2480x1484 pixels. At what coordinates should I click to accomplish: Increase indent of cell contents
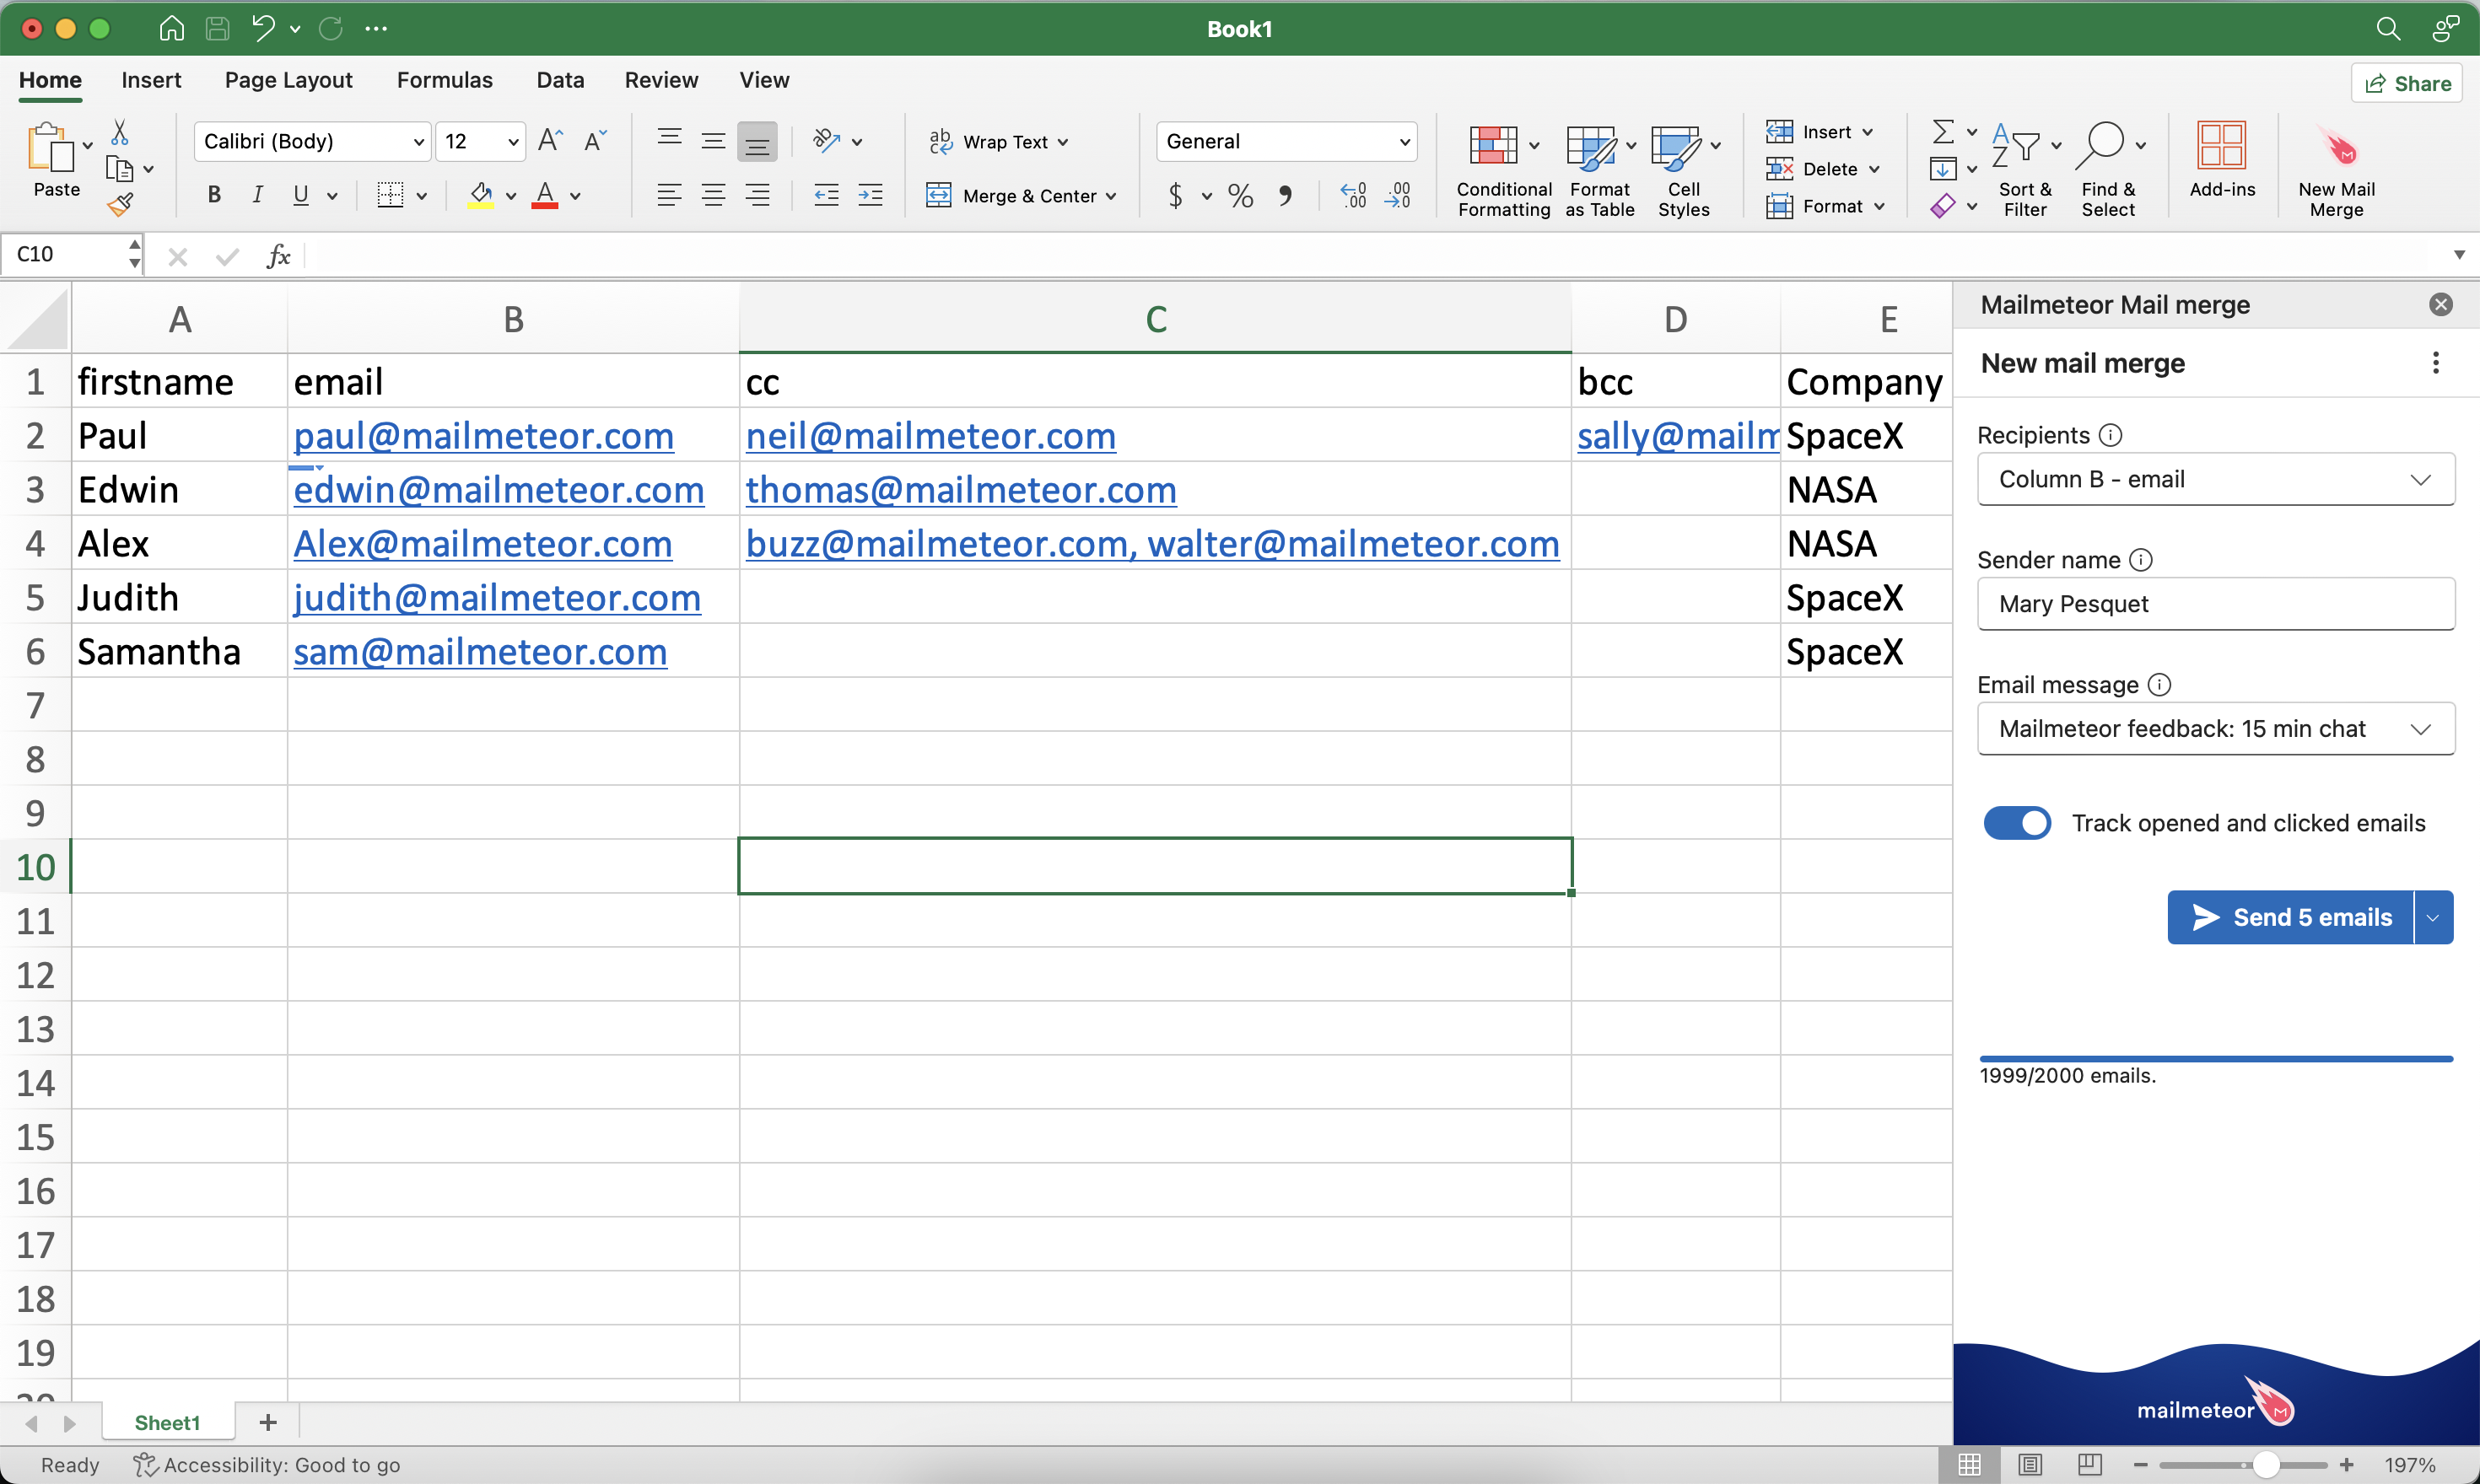pos(871,195)
